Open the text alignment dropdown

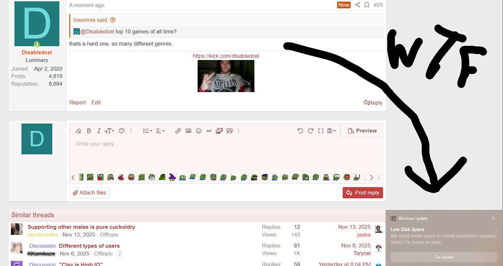point(160,131)
